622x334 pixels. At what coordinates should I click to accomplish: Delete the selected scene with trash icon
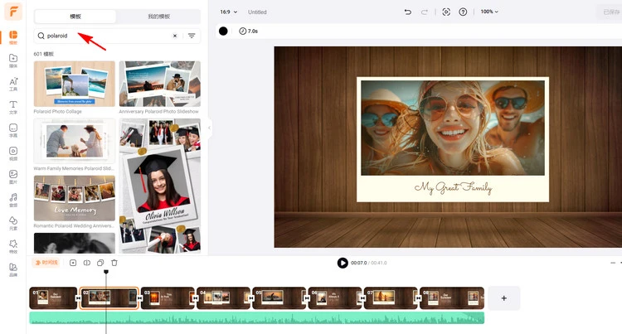114,263
